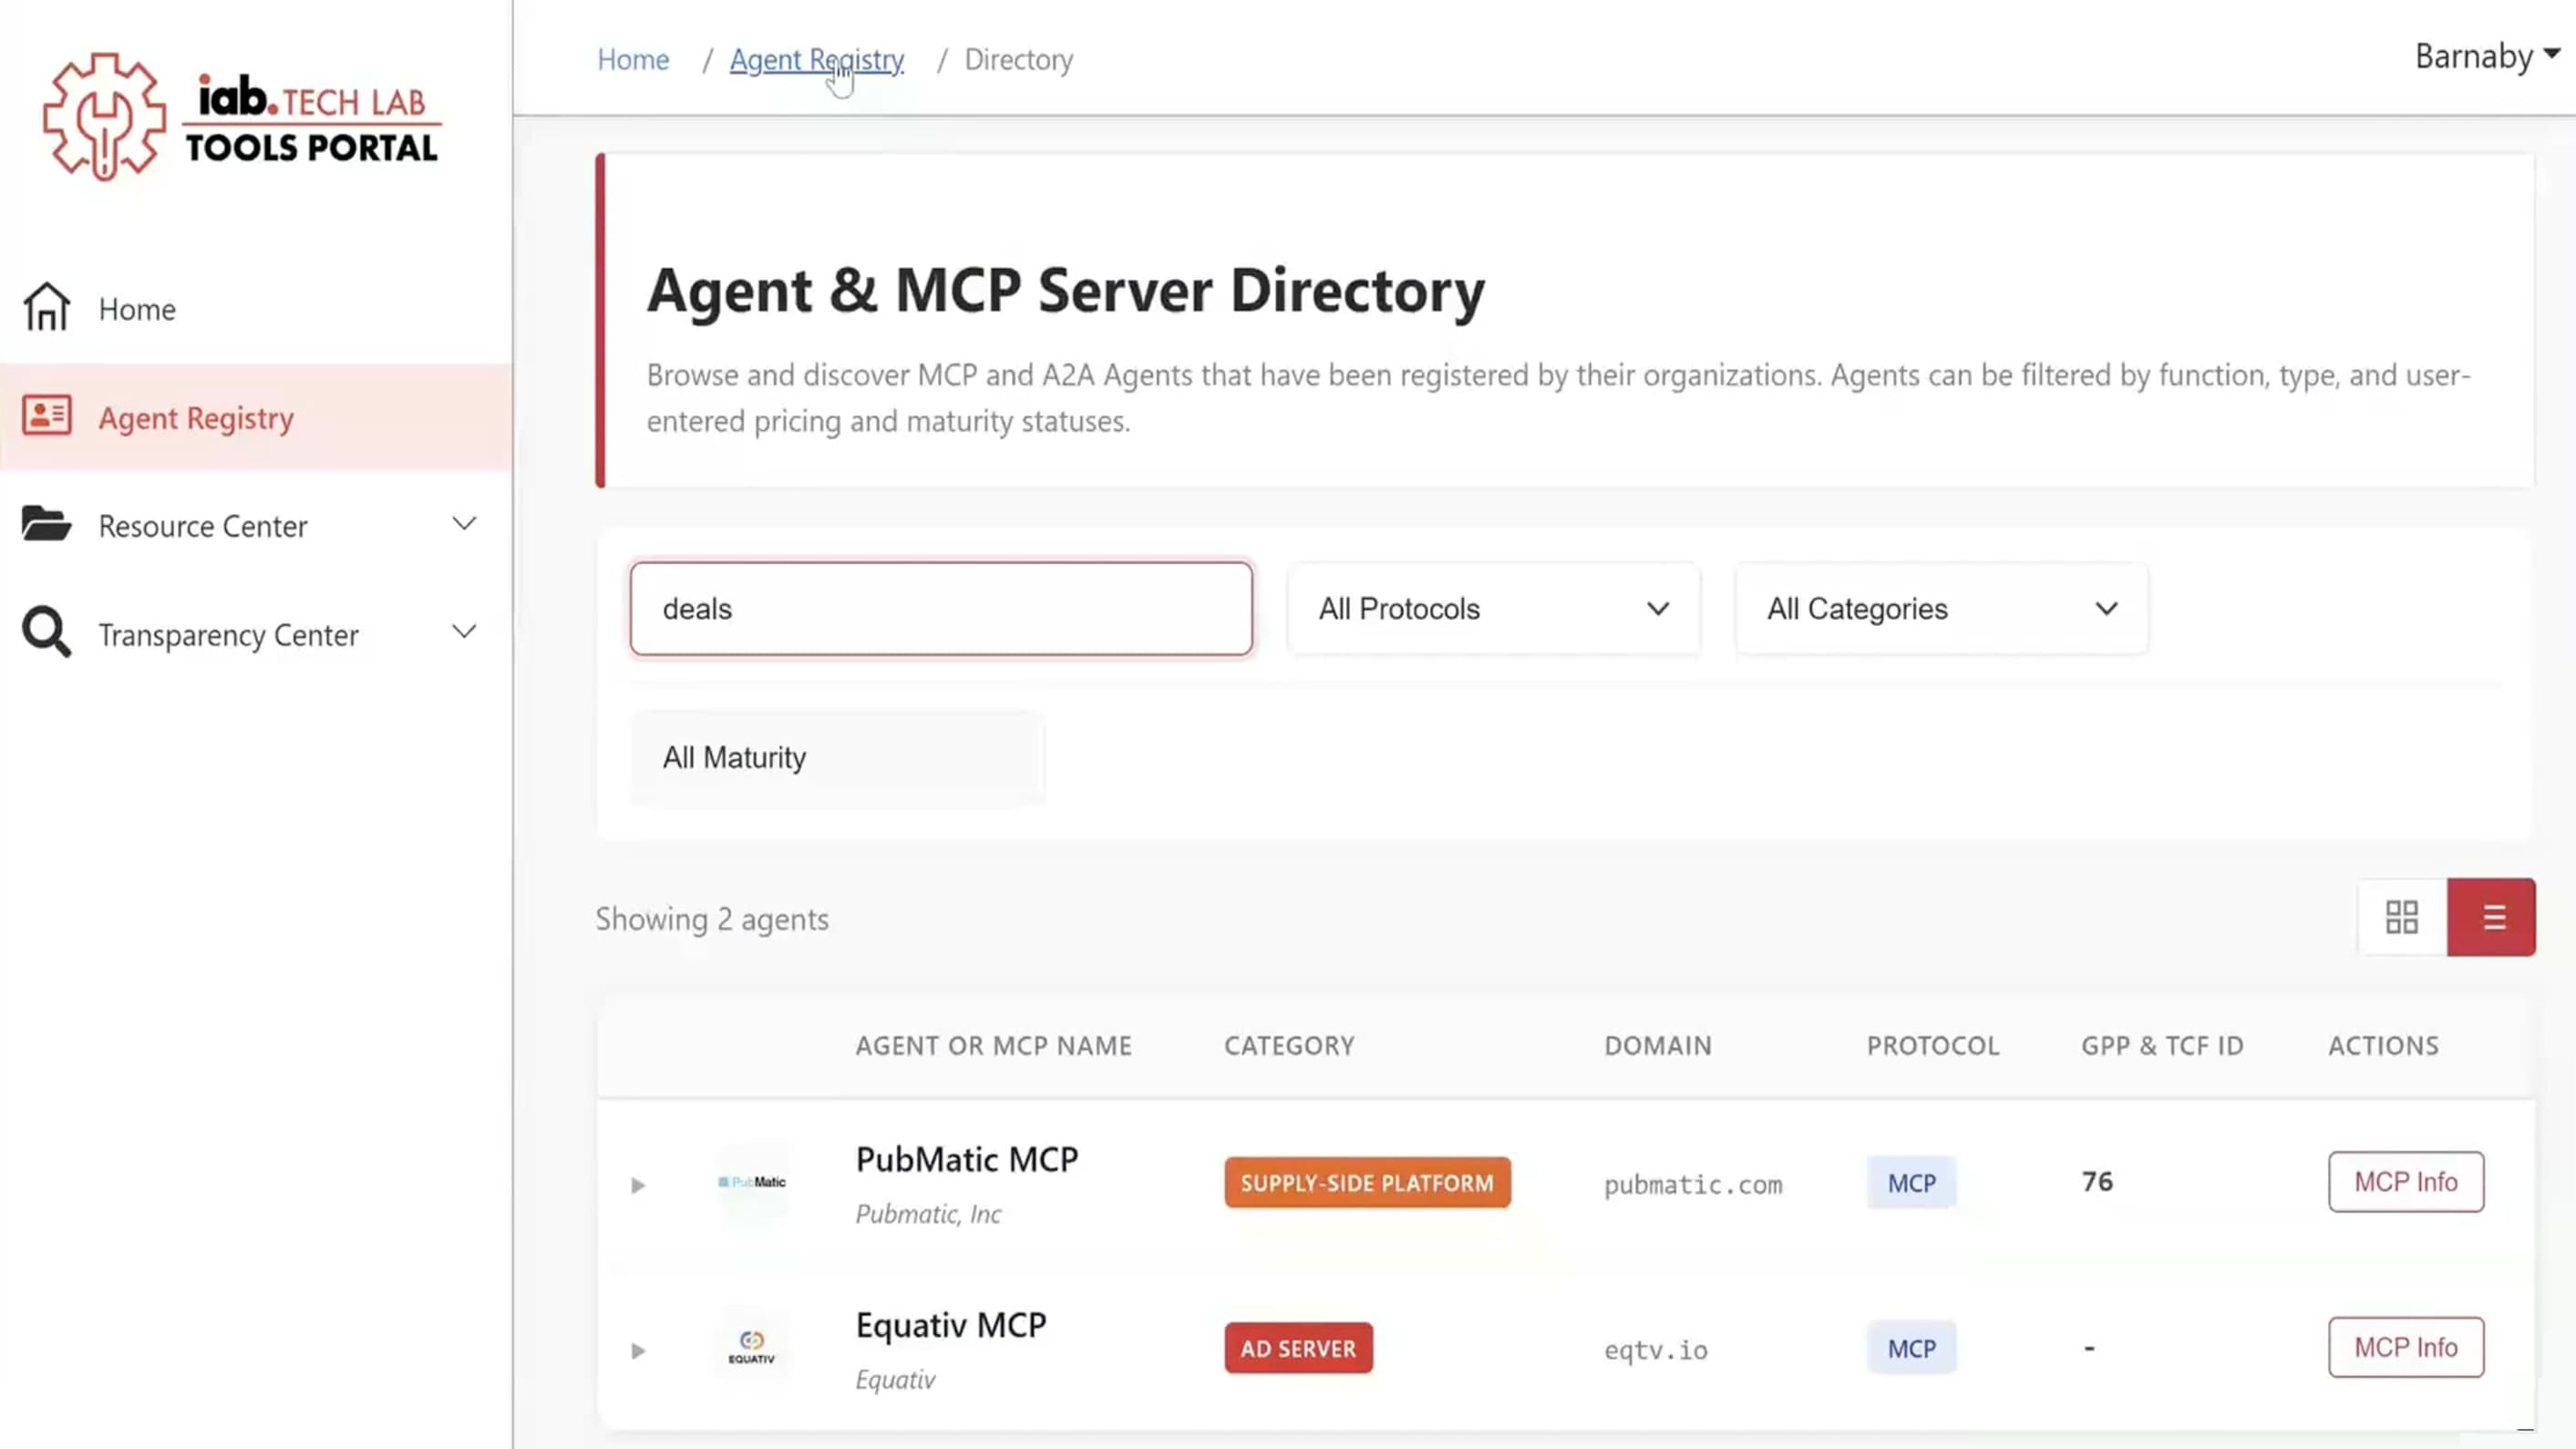Collapse the Resource Center chevron

463,522
